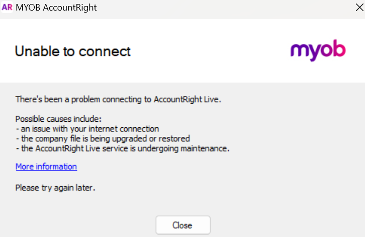Select the internet connection issue line
This screenshot has height=237, width=365.
point(88,129)
